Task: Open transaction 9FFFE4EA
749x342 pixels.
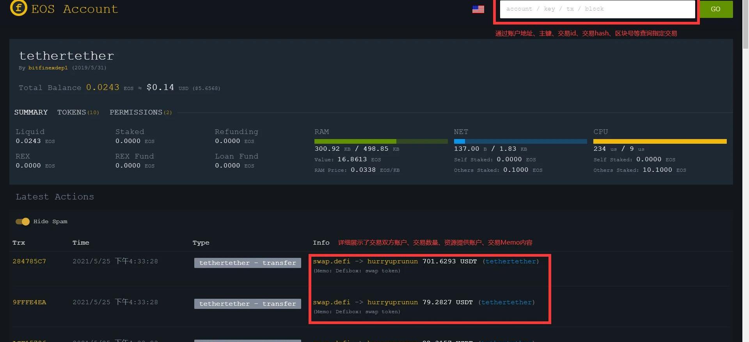Action: tap(29, 302)
